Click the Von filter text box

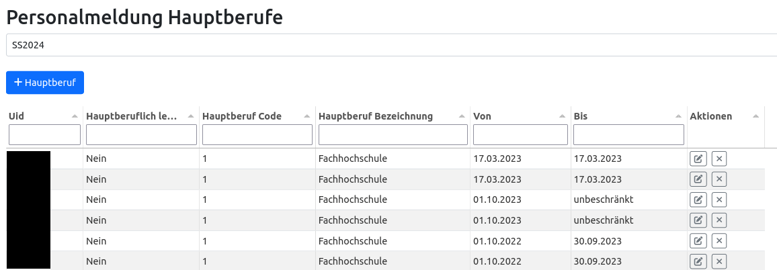pyautogui.click(x=520, y=135)
